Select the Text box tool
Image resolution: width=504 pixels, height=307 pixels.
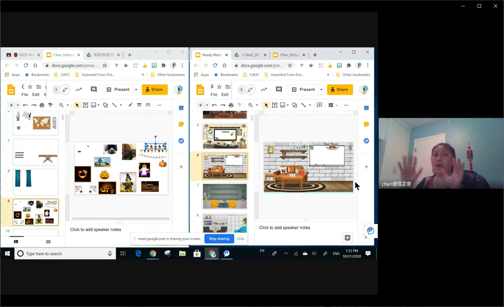[x=85, y=105]
